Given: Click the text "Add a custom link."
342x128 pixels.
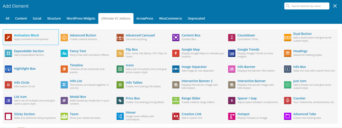Looking at the screenshot, I should pyautogui.click(x=192, y=118).
